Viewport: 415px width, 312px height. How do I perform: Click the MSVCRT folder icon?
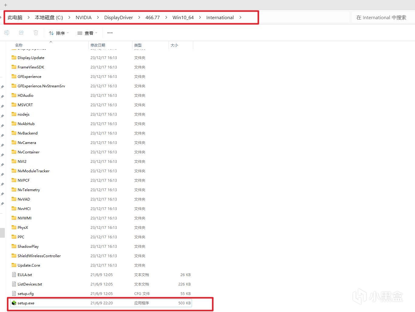(14, 105)
